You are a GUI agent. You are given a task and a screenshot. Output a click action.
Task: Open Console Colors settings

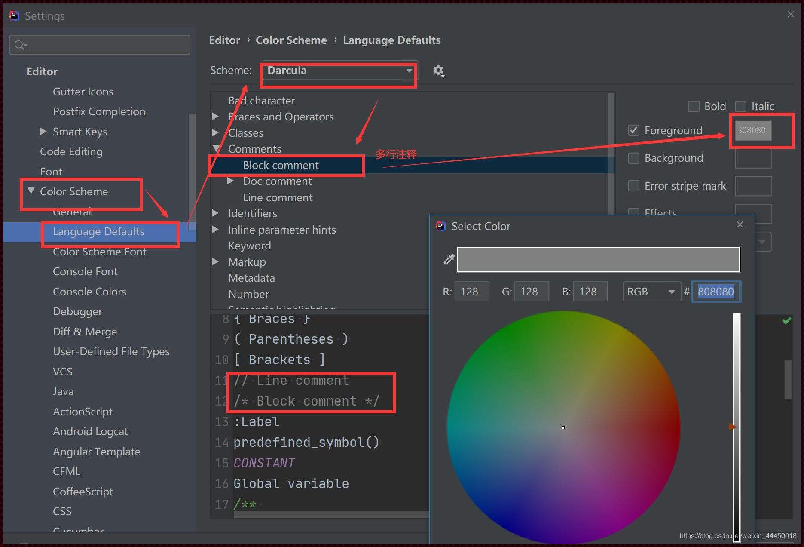(x=89, y=292)
